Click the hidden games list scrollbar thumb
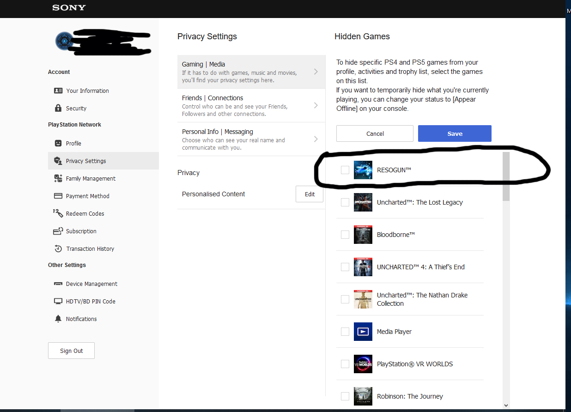The width and height of the screenshot is (571, 412). (506, 177)
